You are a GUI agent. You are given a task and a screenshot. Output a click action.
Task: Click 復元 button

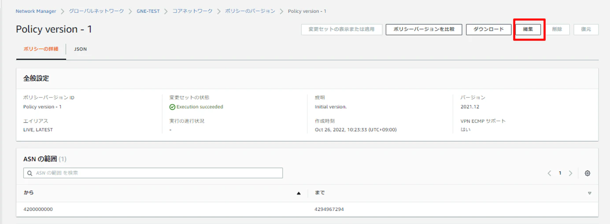[x=586, y=29]
